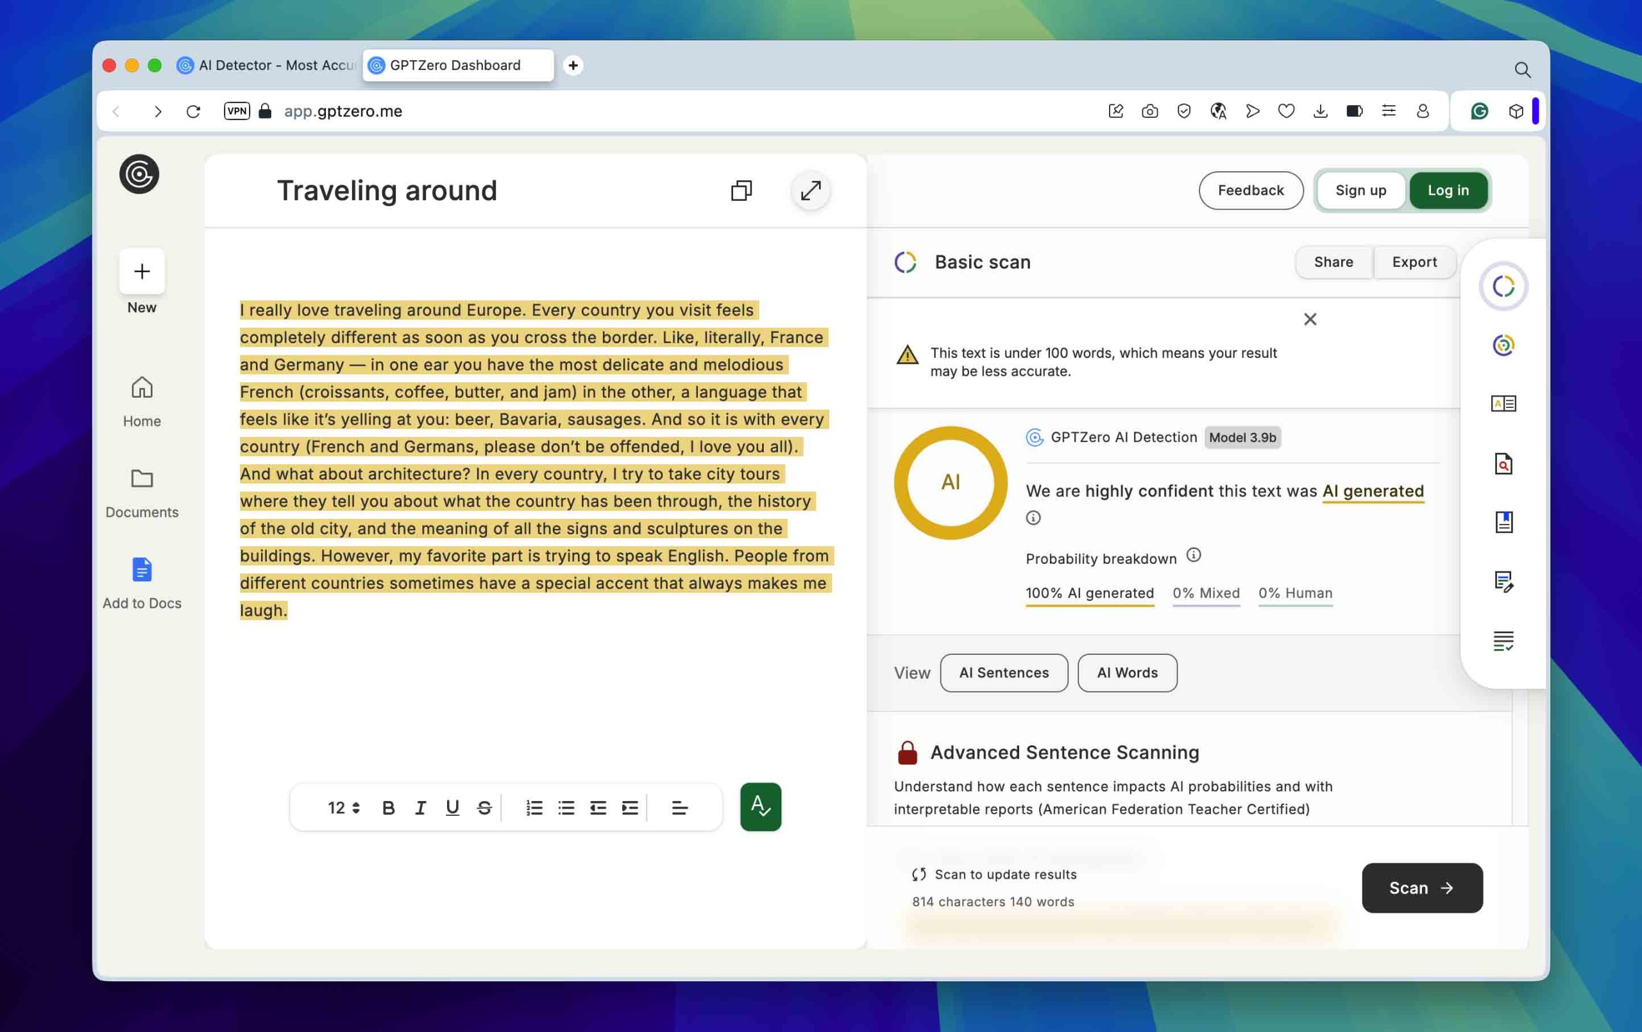Screen dimensions: 1642x1032
Task: Share the scan results
Action: (x=1333, y=262)
